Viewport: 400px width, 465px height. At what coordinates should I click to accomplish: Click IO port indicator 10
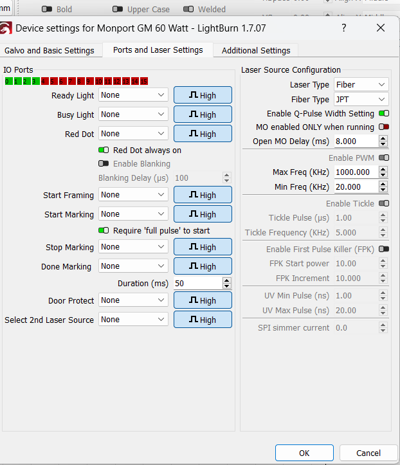coord(99,81)
